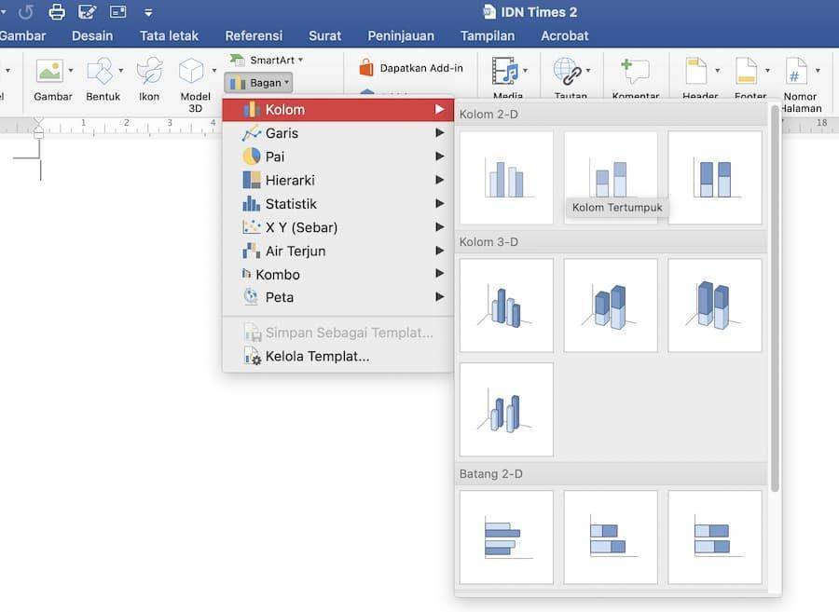Choose the 3-D stacked column chart

tap(611, 306)
